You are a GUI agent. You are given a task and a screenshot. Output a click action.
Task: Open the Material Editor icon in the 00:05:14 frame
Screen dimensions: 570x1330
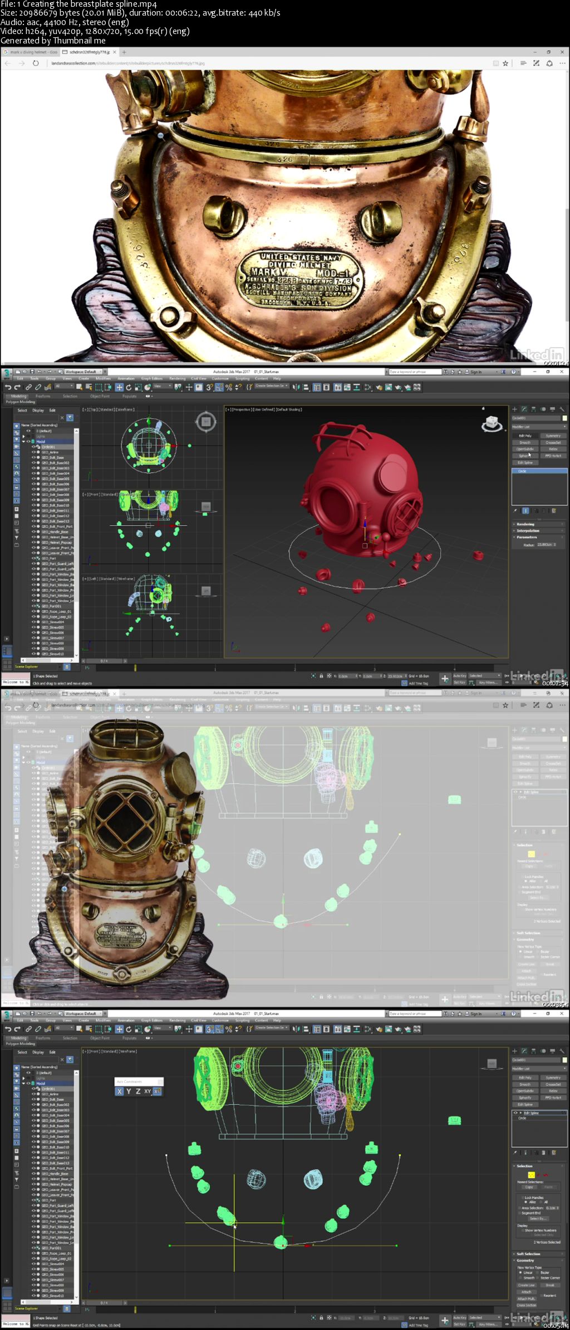coord(368,1029)
